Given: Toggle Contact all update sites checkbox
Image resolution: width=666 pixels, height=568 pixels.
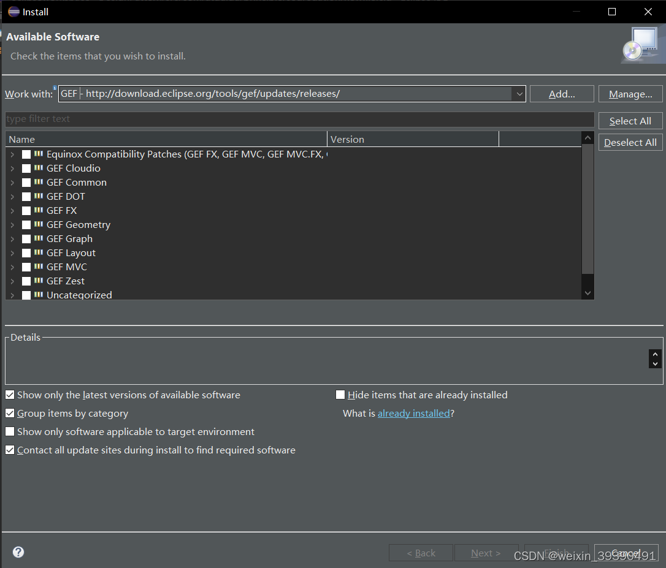Looking at the screenshot, I should [x=10, y=450].
